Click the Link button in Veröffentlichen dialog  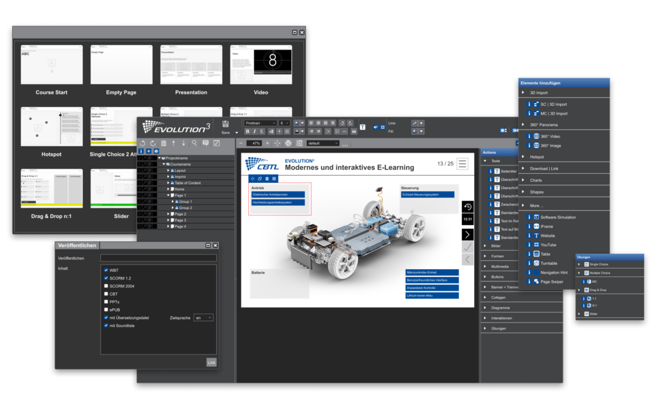[x=211, y=363]
